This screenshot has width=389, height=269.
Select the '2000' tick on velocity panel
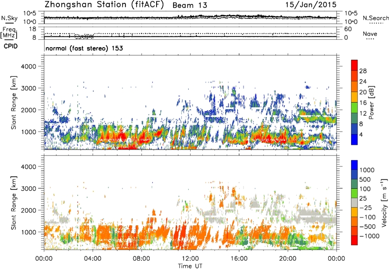(x=28, y=210)
